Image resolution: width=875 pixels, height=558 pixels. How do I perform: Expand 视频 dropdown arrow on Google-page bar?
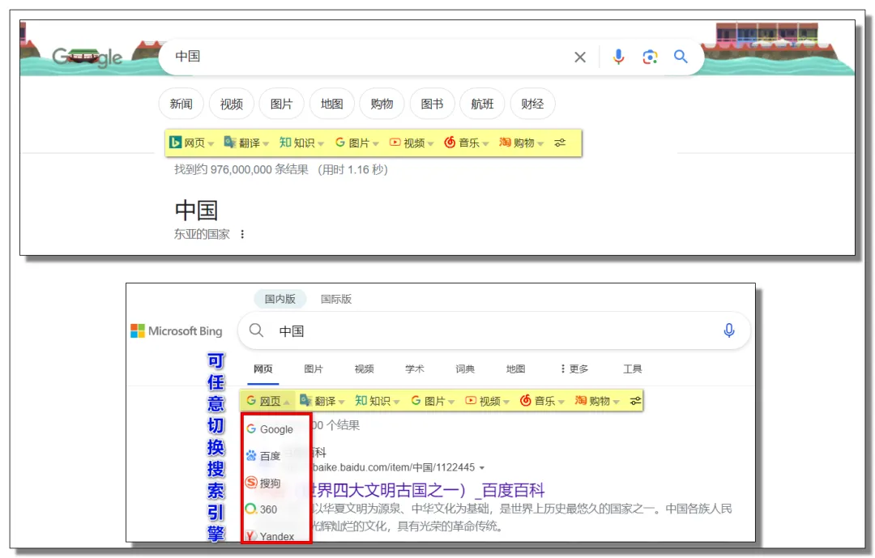[x=431, y=144]
